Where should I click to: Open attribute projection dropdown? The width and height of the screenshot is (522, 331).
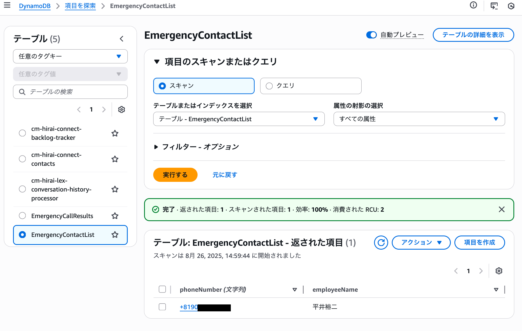click(x=419, y=119)
